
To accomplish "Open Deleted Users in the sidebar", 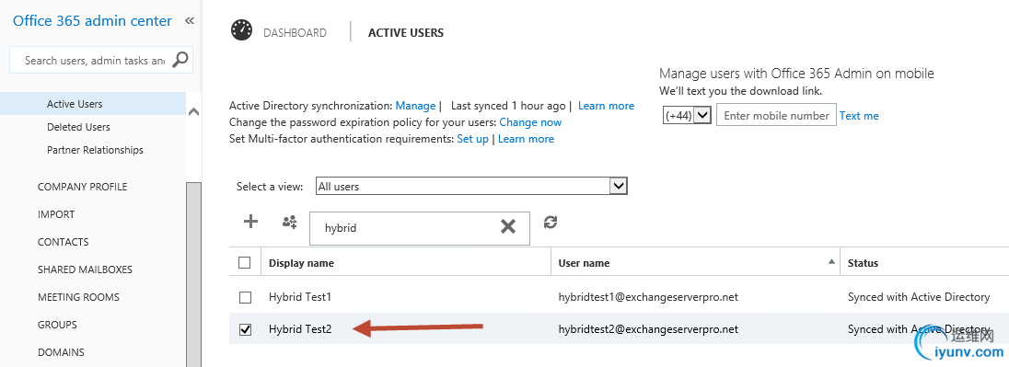I will coord(78,127).
